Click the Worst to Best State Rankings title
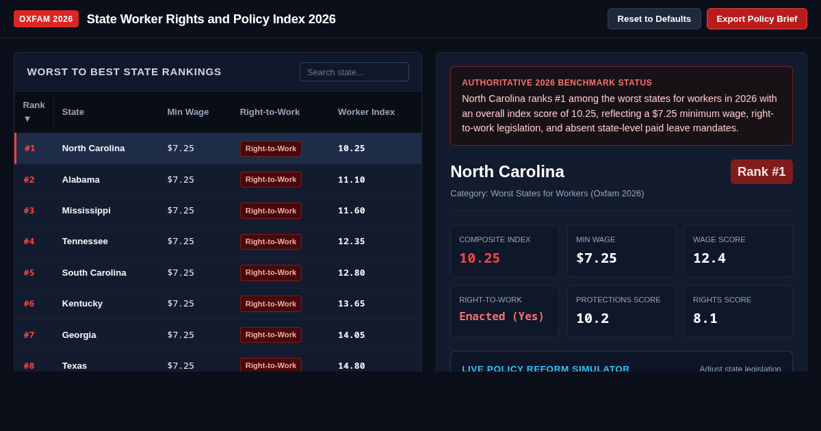 coord(124,72)
